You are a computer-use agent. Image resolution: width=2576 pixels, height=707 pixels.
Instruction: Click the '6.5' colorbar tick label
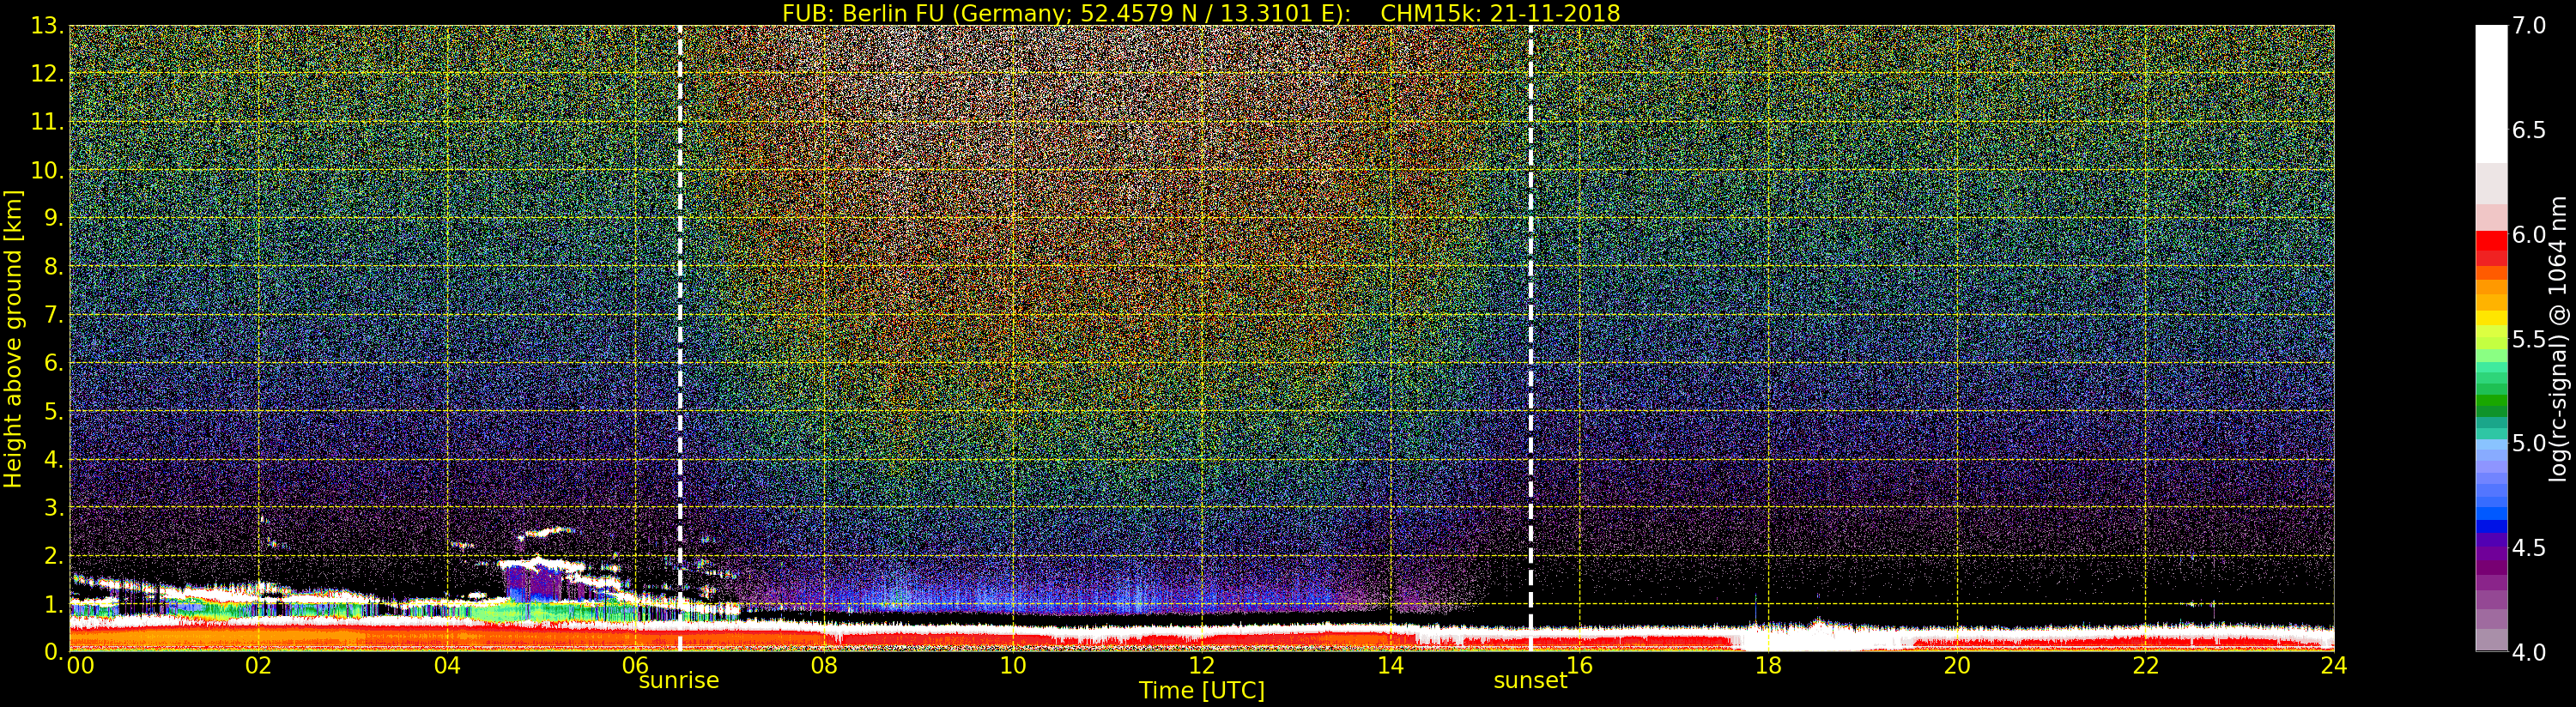click(2529, 130)
